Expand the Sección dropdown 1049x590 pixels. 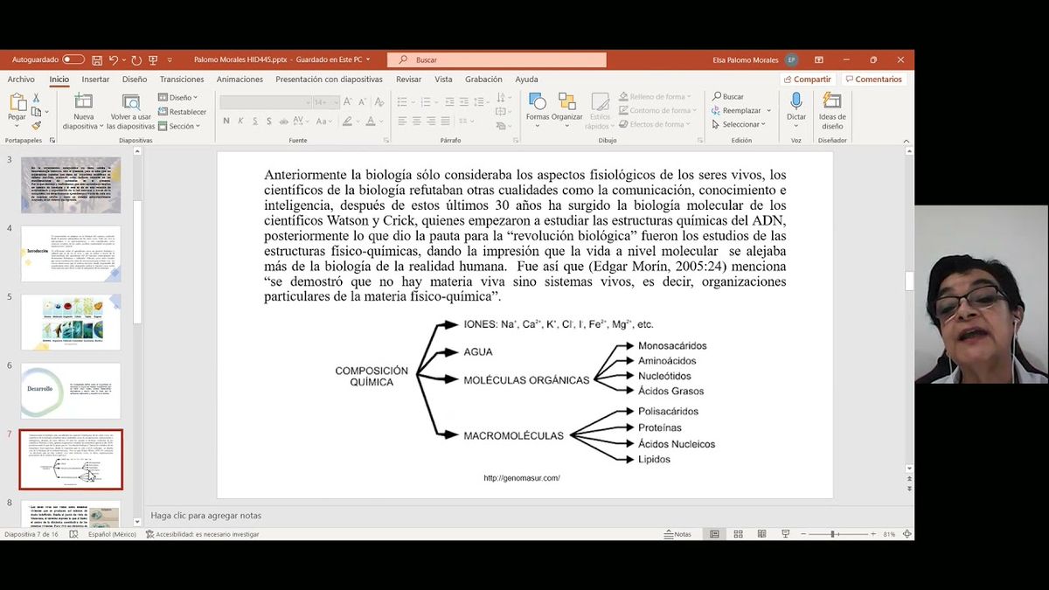tap(178, 126)
